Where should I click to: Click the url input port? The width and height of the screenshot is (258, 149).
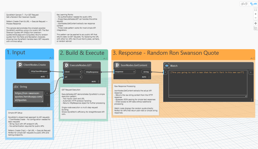(x=72, y=77)
